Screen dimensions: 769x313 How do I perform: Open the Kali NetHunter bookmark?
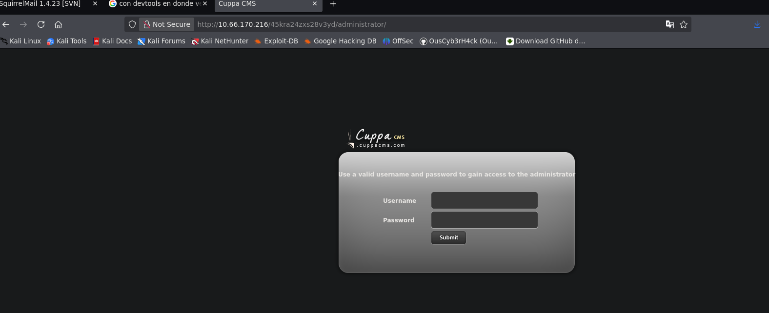click(x=220, y=41)
